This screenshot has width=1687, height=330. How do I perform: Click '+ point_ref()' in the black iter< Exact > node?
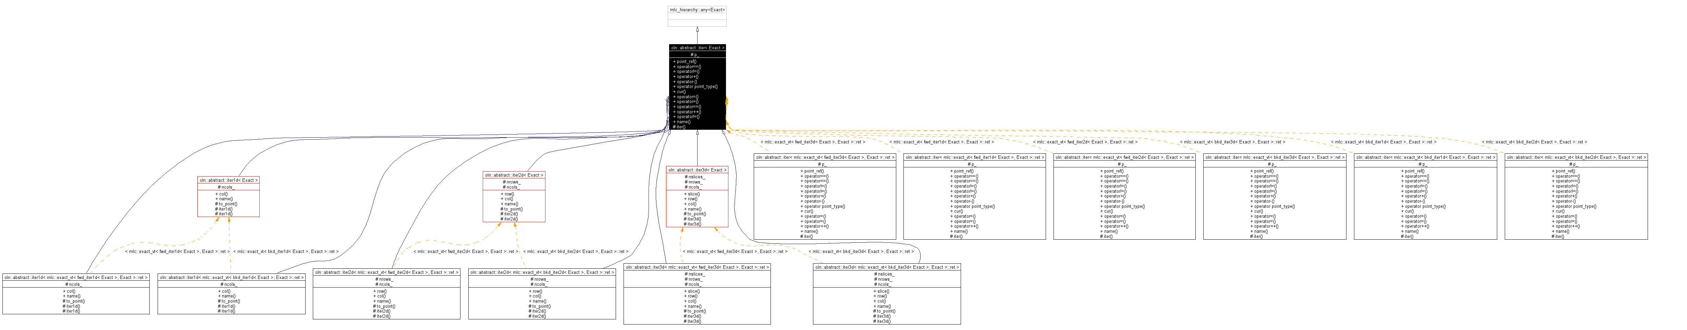[x=685, y=62]
